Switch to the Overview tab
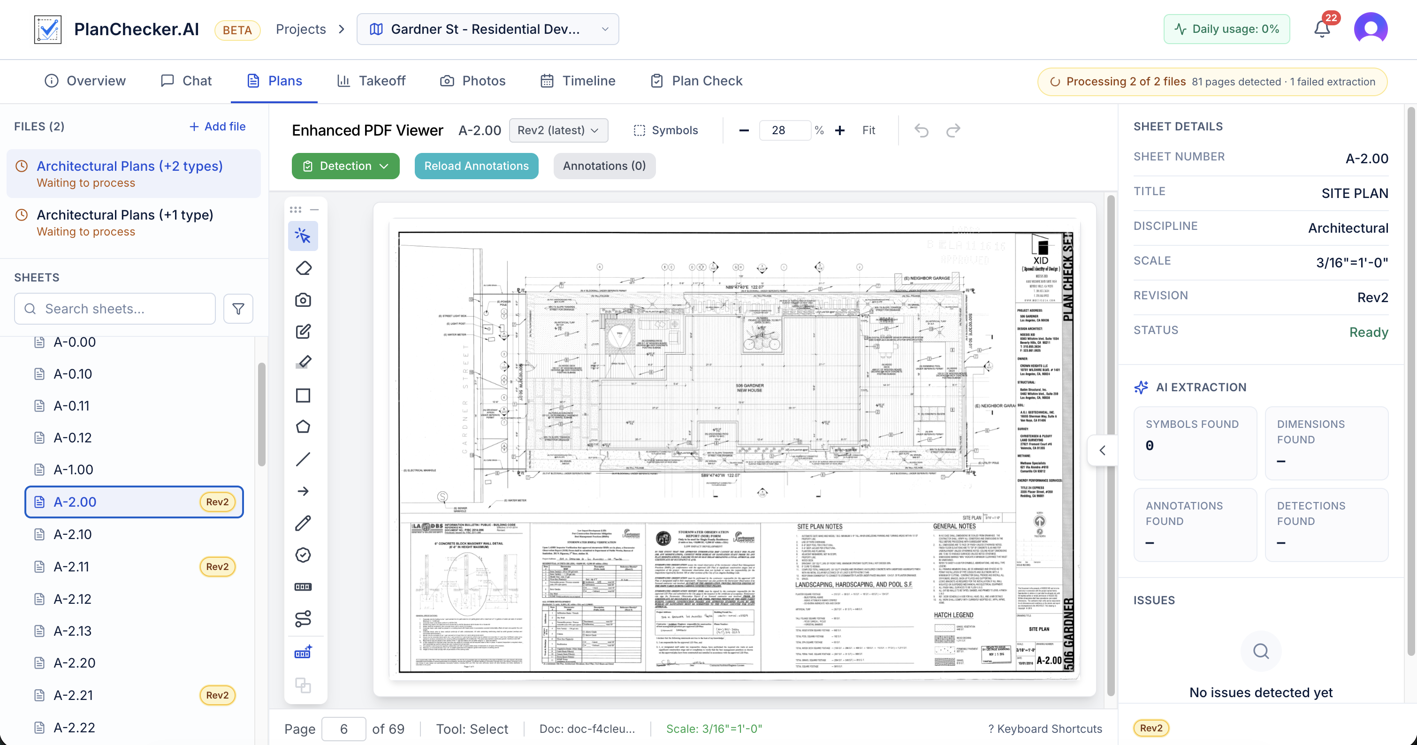Viewport: 1417px width, 745px height. point(85,81)
